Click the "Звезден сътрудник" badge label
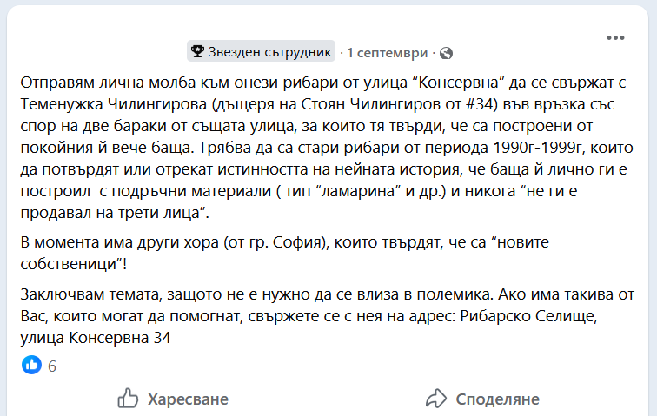The width and height of the screenshot is (657, 416). click(269, 52)
